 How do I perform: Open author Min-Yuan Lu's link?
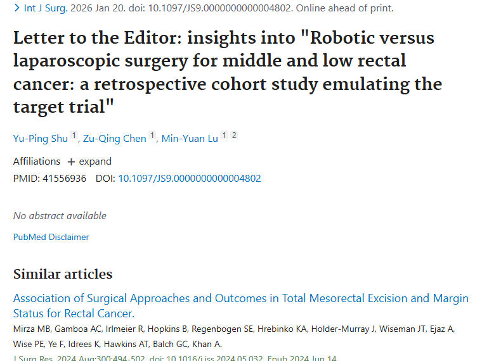[x=190, y=139]
